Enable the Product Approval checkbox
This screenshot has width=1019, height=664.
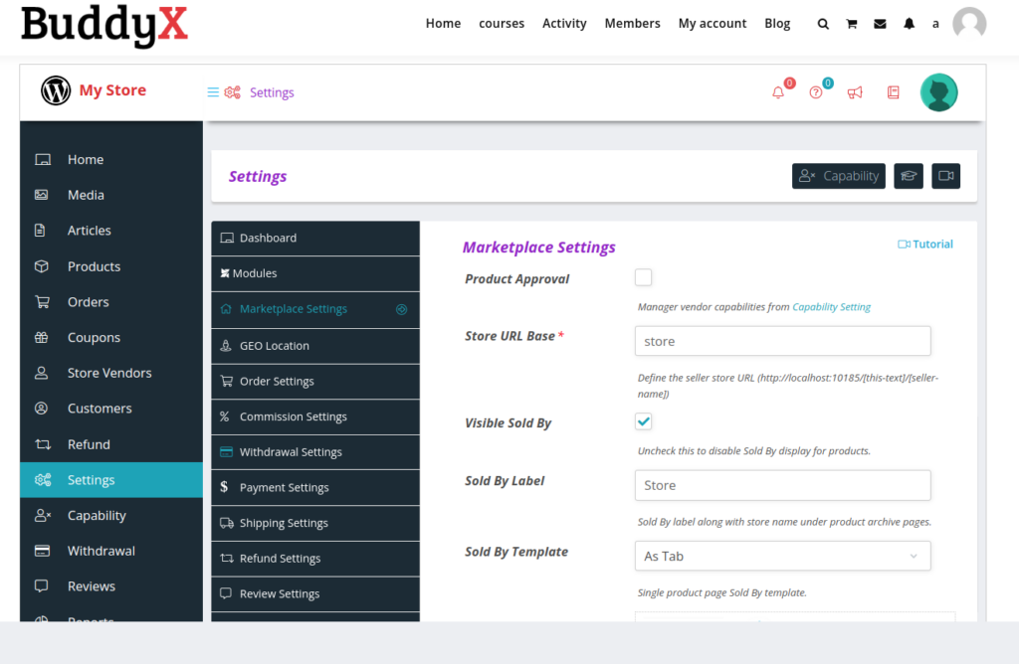(x=644, y=278)
